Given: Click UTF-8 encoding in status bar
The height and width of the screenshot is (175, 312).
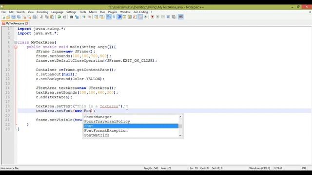Looking at the screenshot, I should [x=278, y=168].
